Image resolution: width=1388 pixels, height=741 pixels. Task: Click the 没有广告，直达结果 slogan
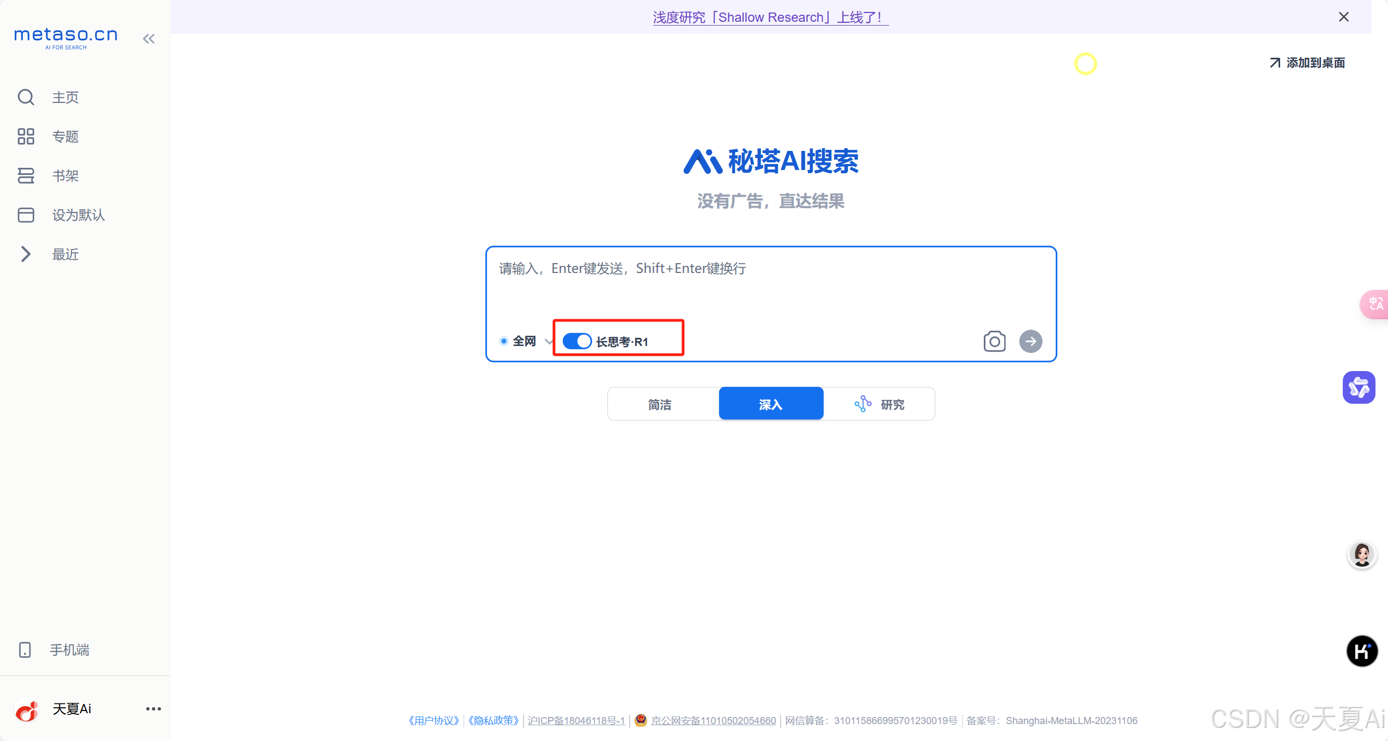tap(771, 202)
